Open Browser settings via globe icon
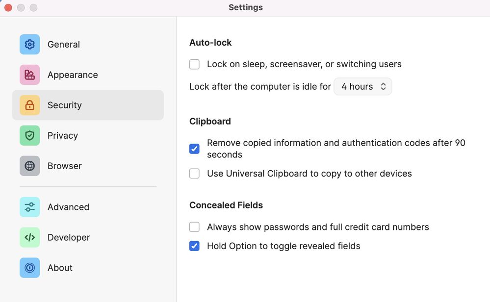The image size is (490, 302). 29,166
